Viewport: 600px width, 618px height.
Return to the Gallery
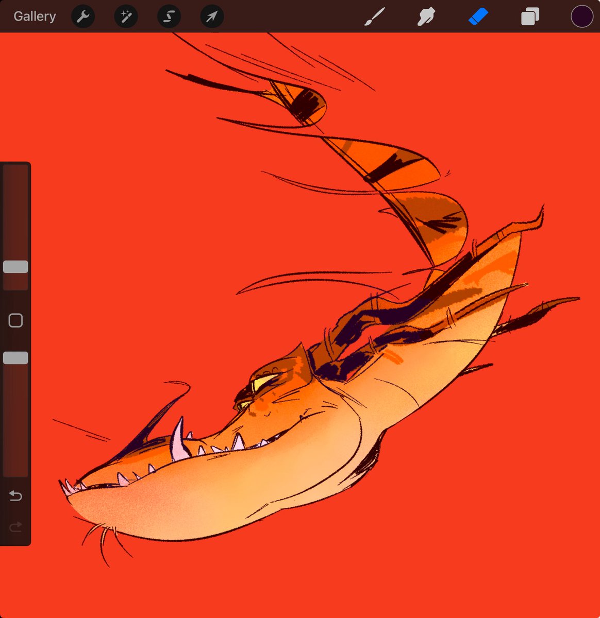[x=35, y=16]
